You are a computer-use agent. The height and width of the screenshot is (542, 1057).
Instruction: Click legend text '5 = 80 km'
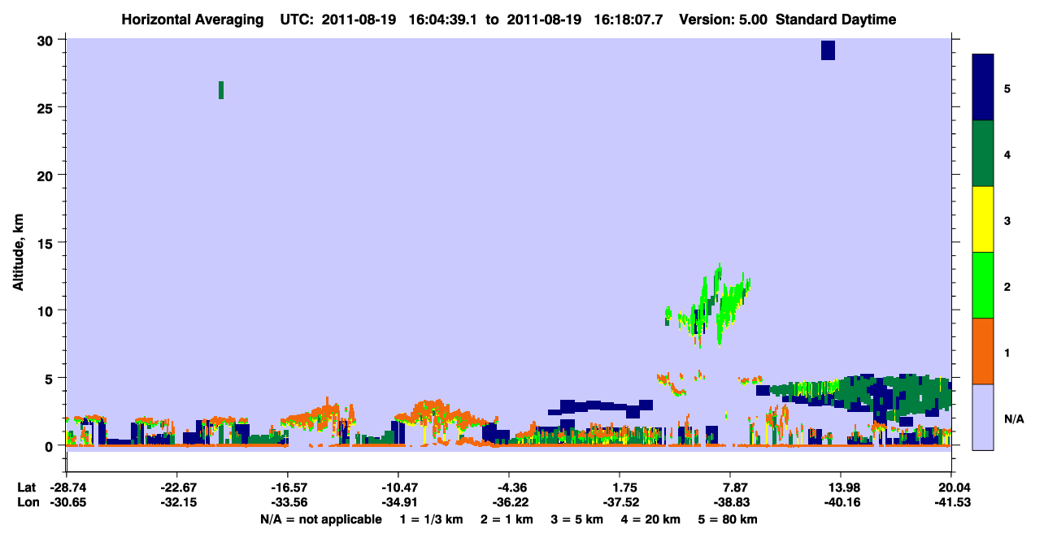(x=728, y=518)
